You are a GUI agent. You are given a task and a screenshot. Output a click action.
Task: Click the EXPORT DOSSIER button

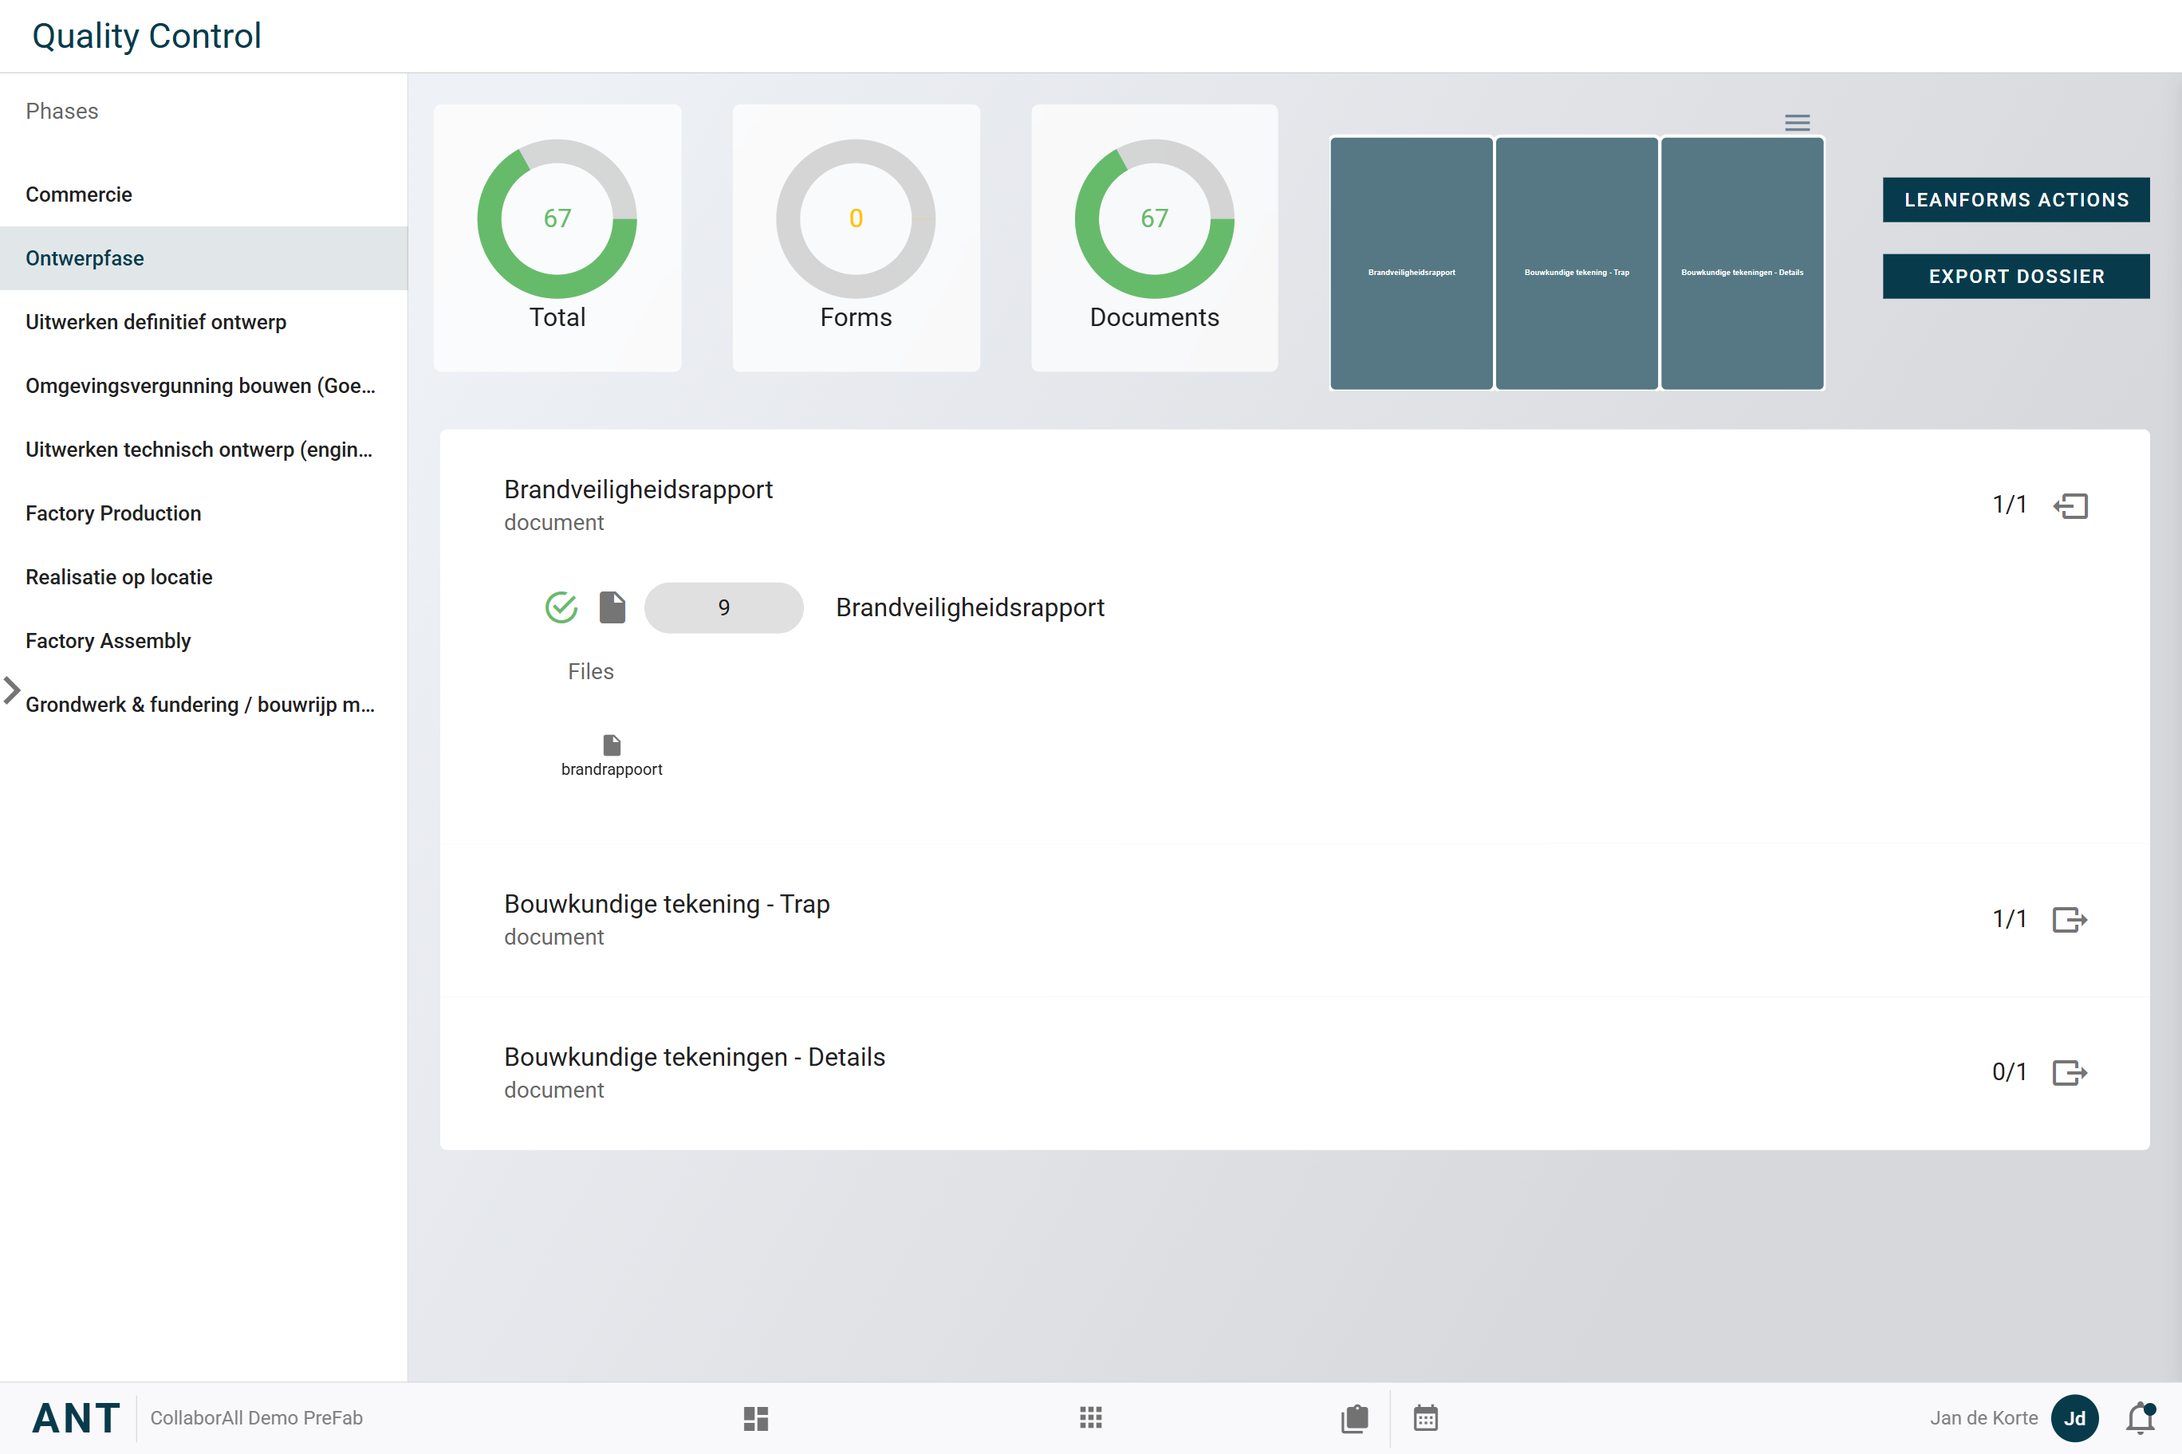point(2016,277)
